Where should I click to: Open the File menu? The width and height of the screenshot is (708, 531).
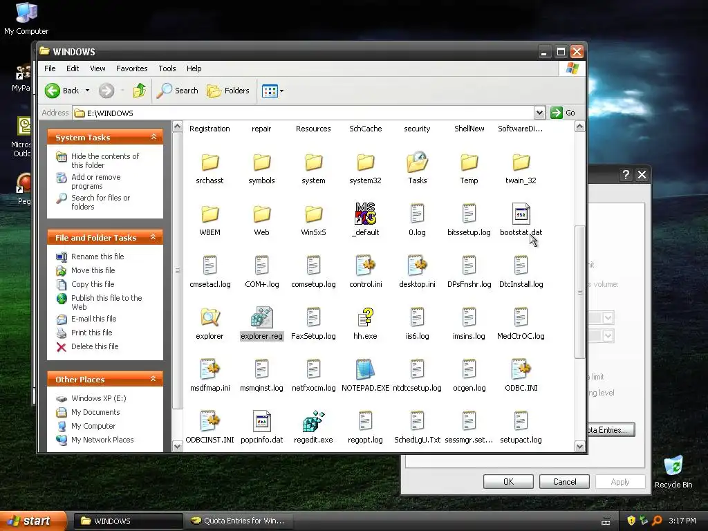pyautogui.click(x=50, y=68)
